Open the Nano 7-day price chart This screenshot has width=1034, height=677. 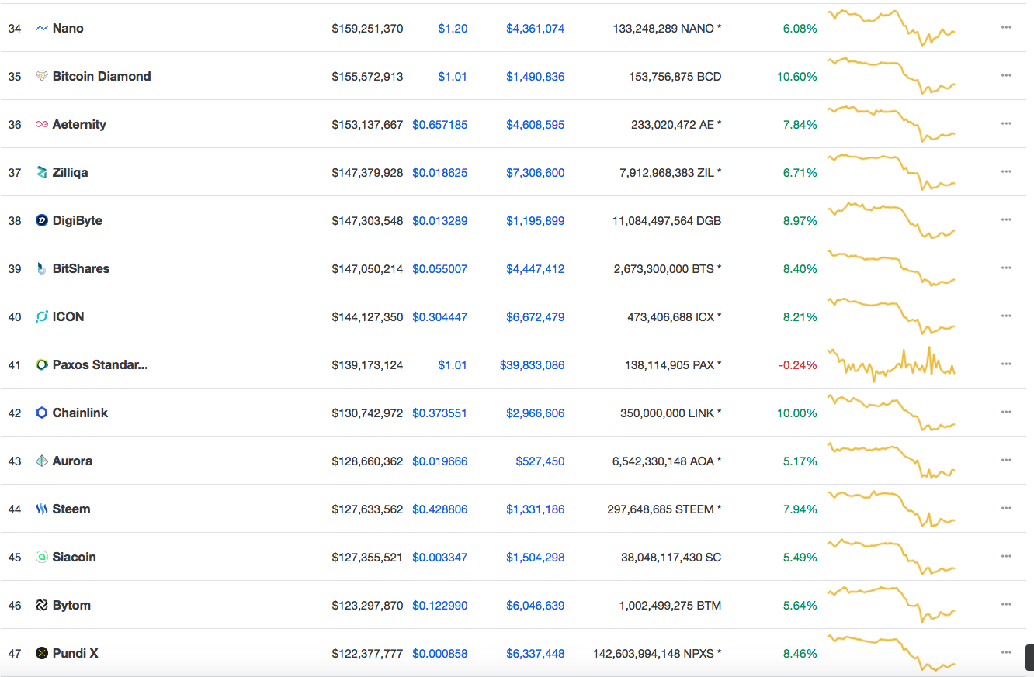pos(892,27)
